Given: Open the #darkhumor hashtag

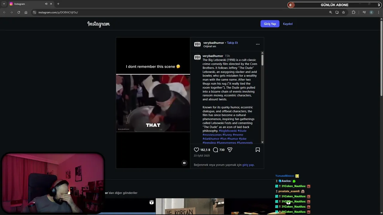Looking at the screenshot, I should (x=211, y=139).
